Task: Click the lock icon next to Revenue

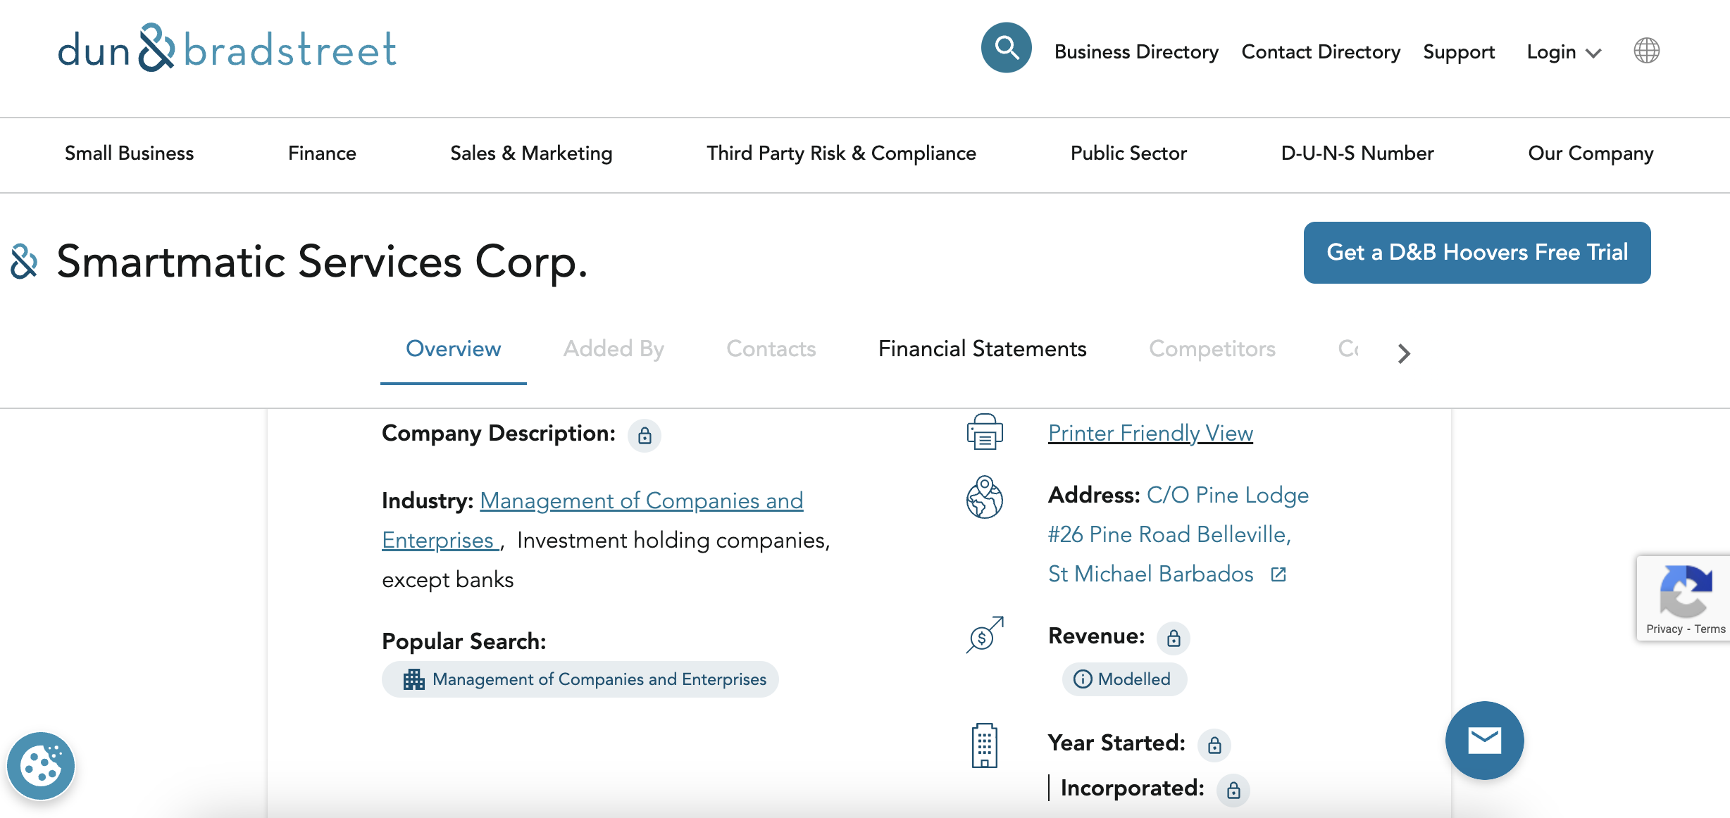Action: click(x=1174, y=638)
